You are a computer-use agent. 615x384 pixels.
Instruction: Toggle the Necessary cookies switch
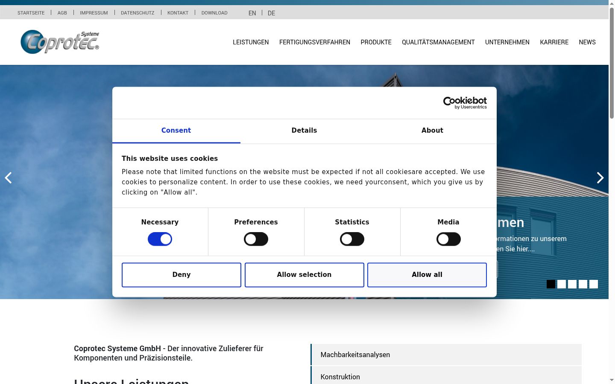pos(160,239)
